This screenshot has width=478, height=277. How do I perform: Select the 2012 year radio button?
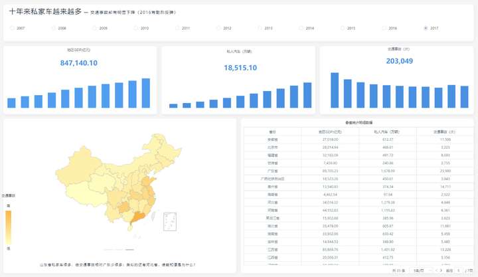click(218, 28)
